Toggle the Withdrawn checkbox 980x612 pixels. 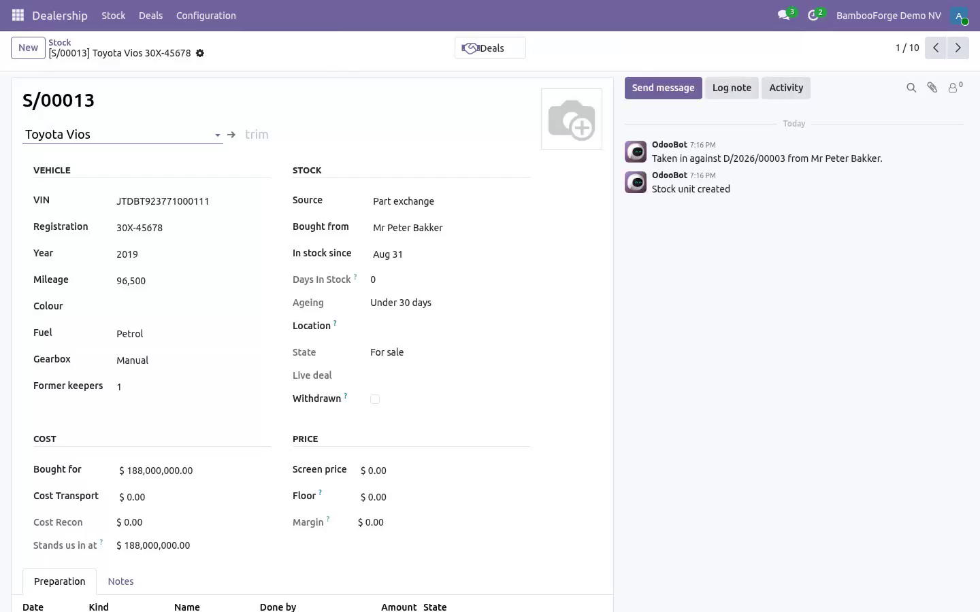click(x=375, y=399)
